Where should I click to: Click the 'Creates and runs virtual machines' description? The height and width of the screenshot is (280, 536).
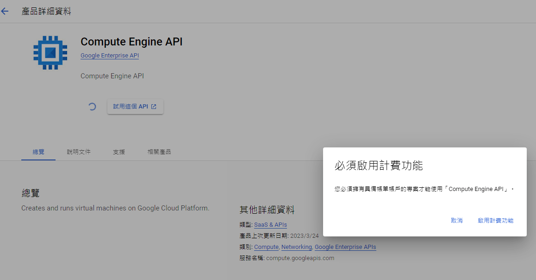(x=115, y=208)
